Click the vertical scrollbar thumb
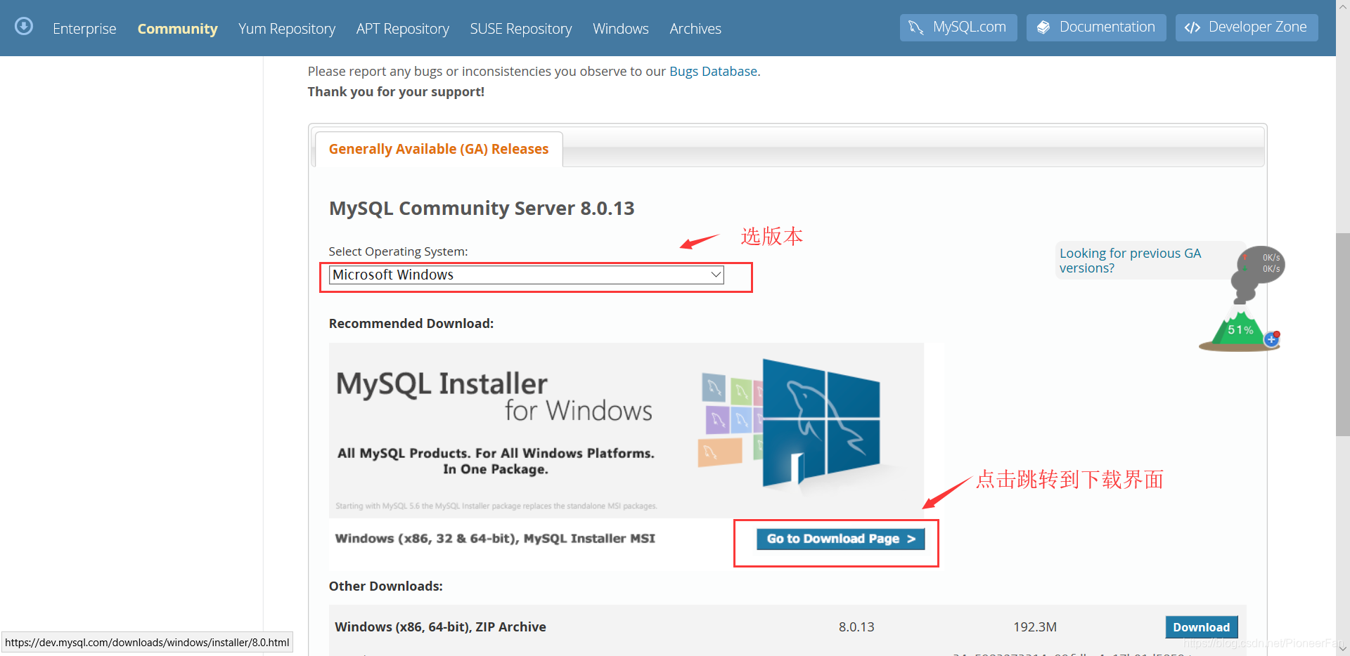Screen dimensions: 1350x656 1343,334
